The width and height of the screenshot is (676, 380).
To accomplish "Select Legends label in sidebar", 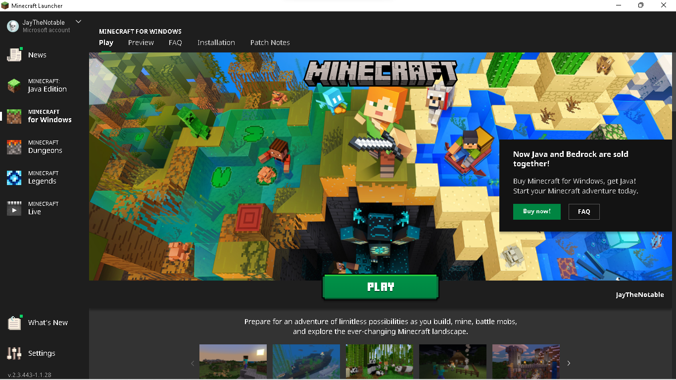I will click(42, 181).
